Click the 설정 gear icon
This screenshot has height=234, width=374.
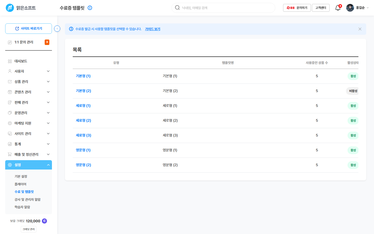click(10, 165)
